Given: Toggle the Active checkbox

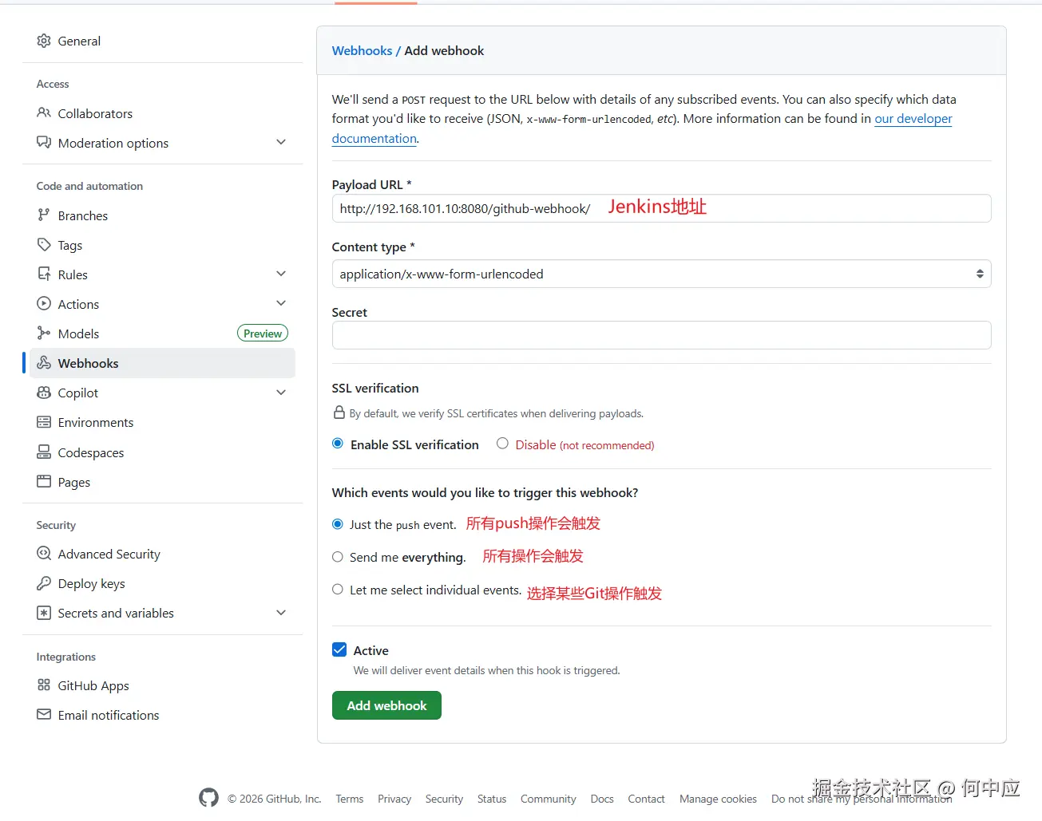Looking at the screenshot, I should tap(339, 649).
